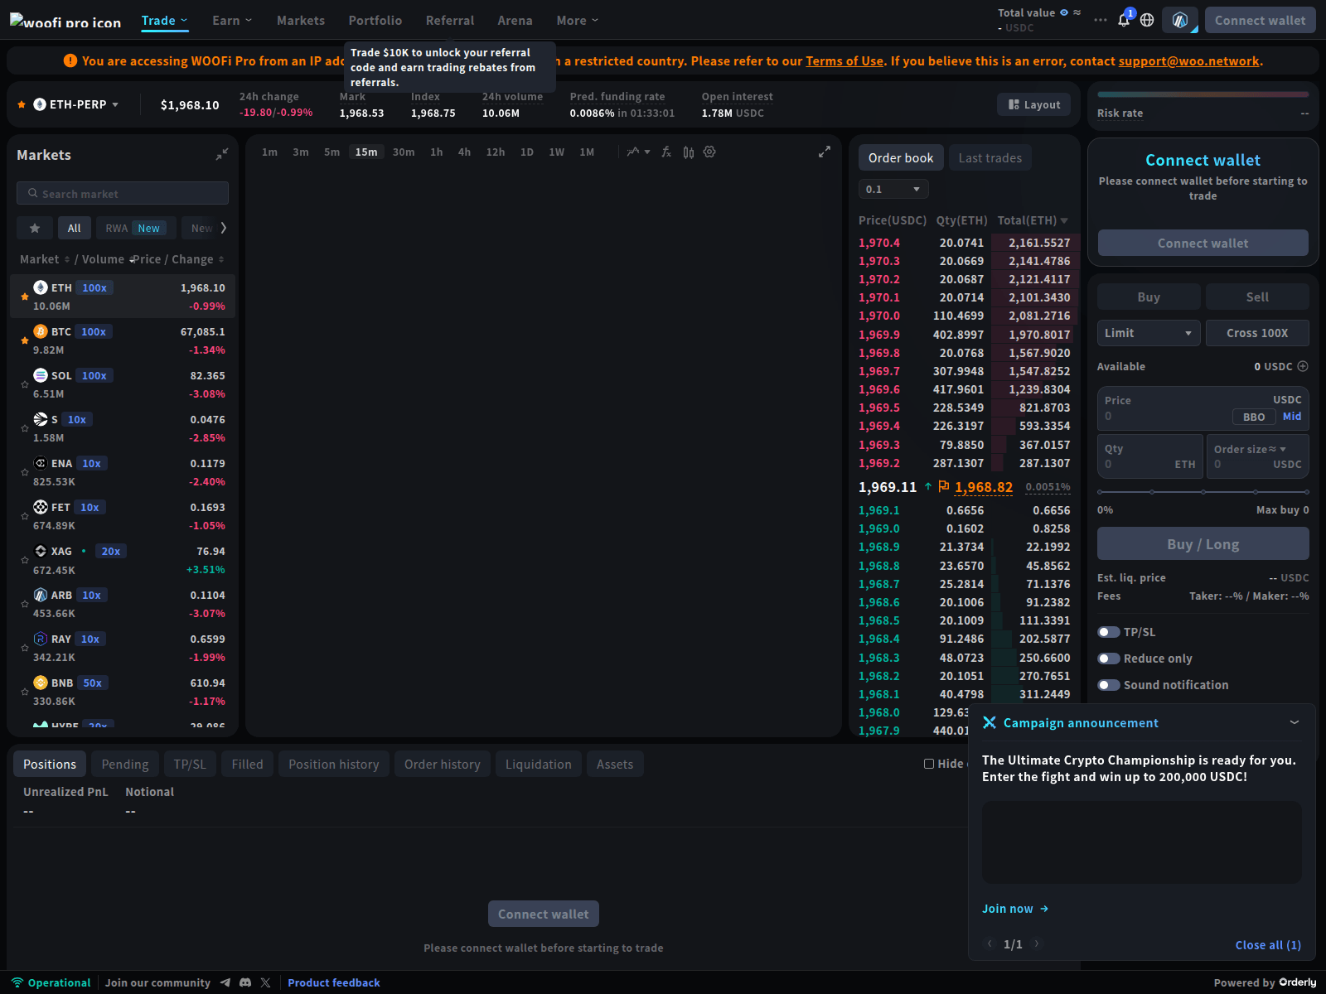Open the Limit order type dropdown
The height and width of the screenshot is (994, 1326).
(x=1148, y=333)
